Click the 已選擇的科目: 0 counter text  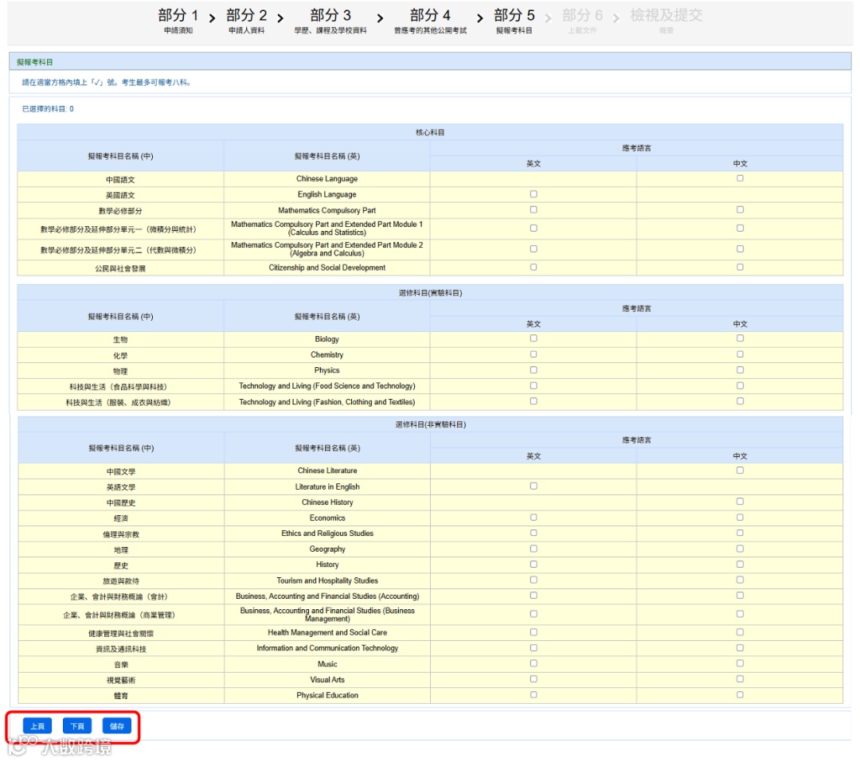pyautogui.click(x=48, y=108)
